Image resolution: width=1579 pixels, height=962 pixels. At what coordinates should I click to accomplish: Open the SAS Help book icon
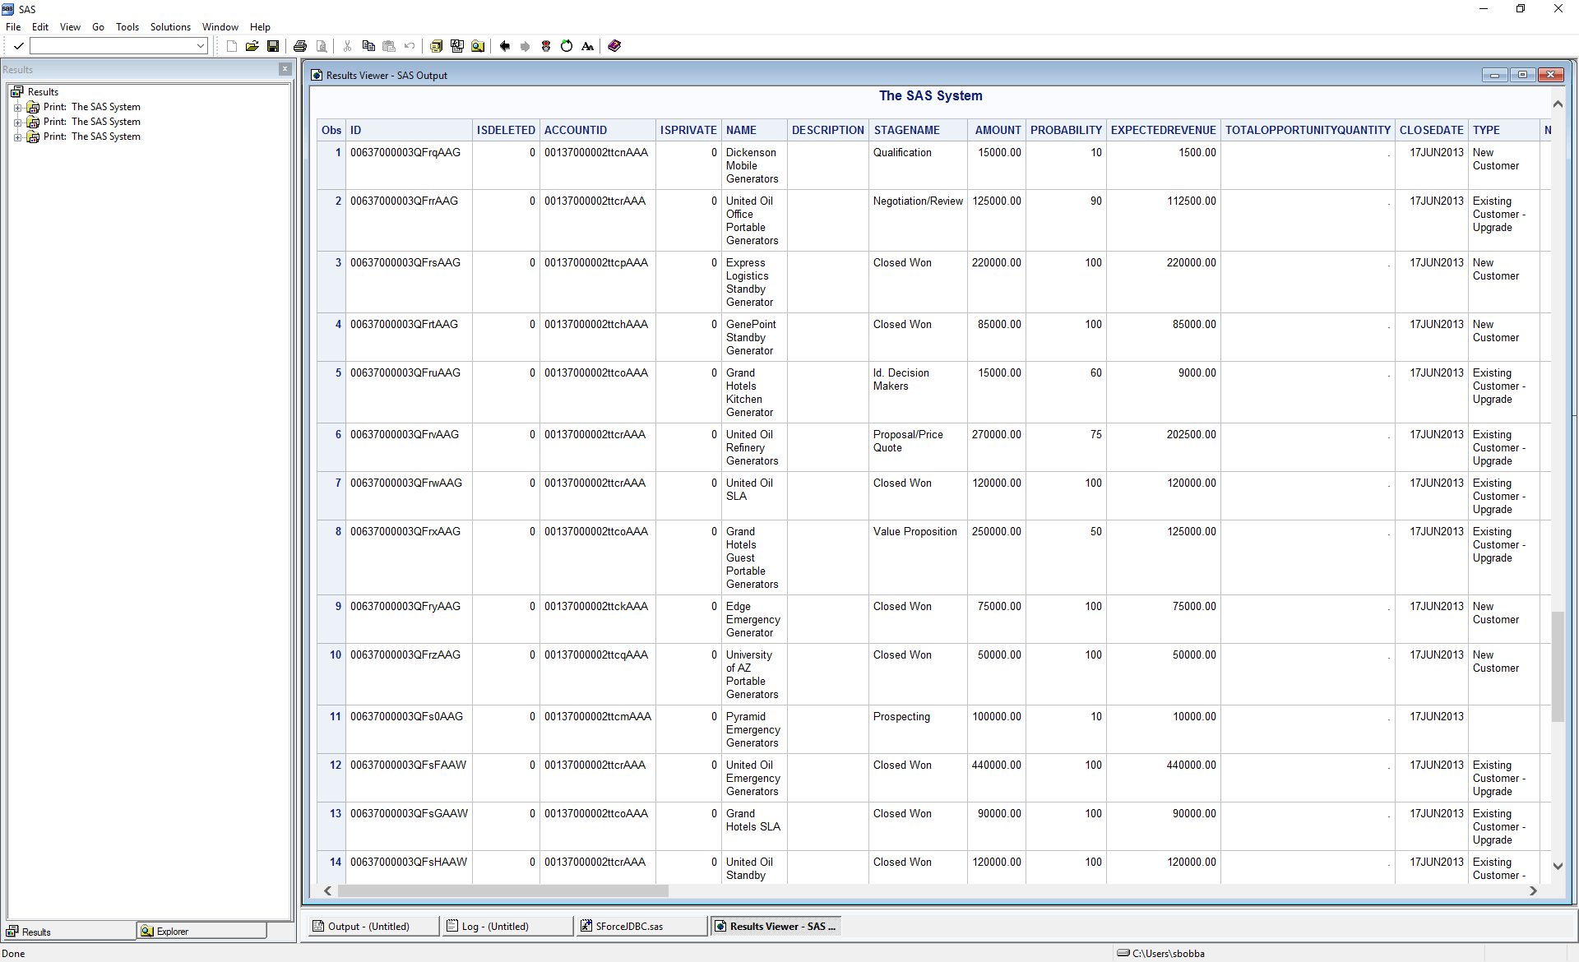614,46
